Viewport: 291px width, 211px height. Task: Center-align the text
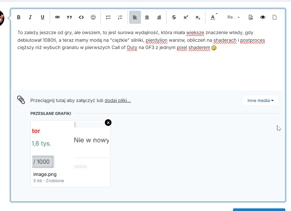point(147,17)
